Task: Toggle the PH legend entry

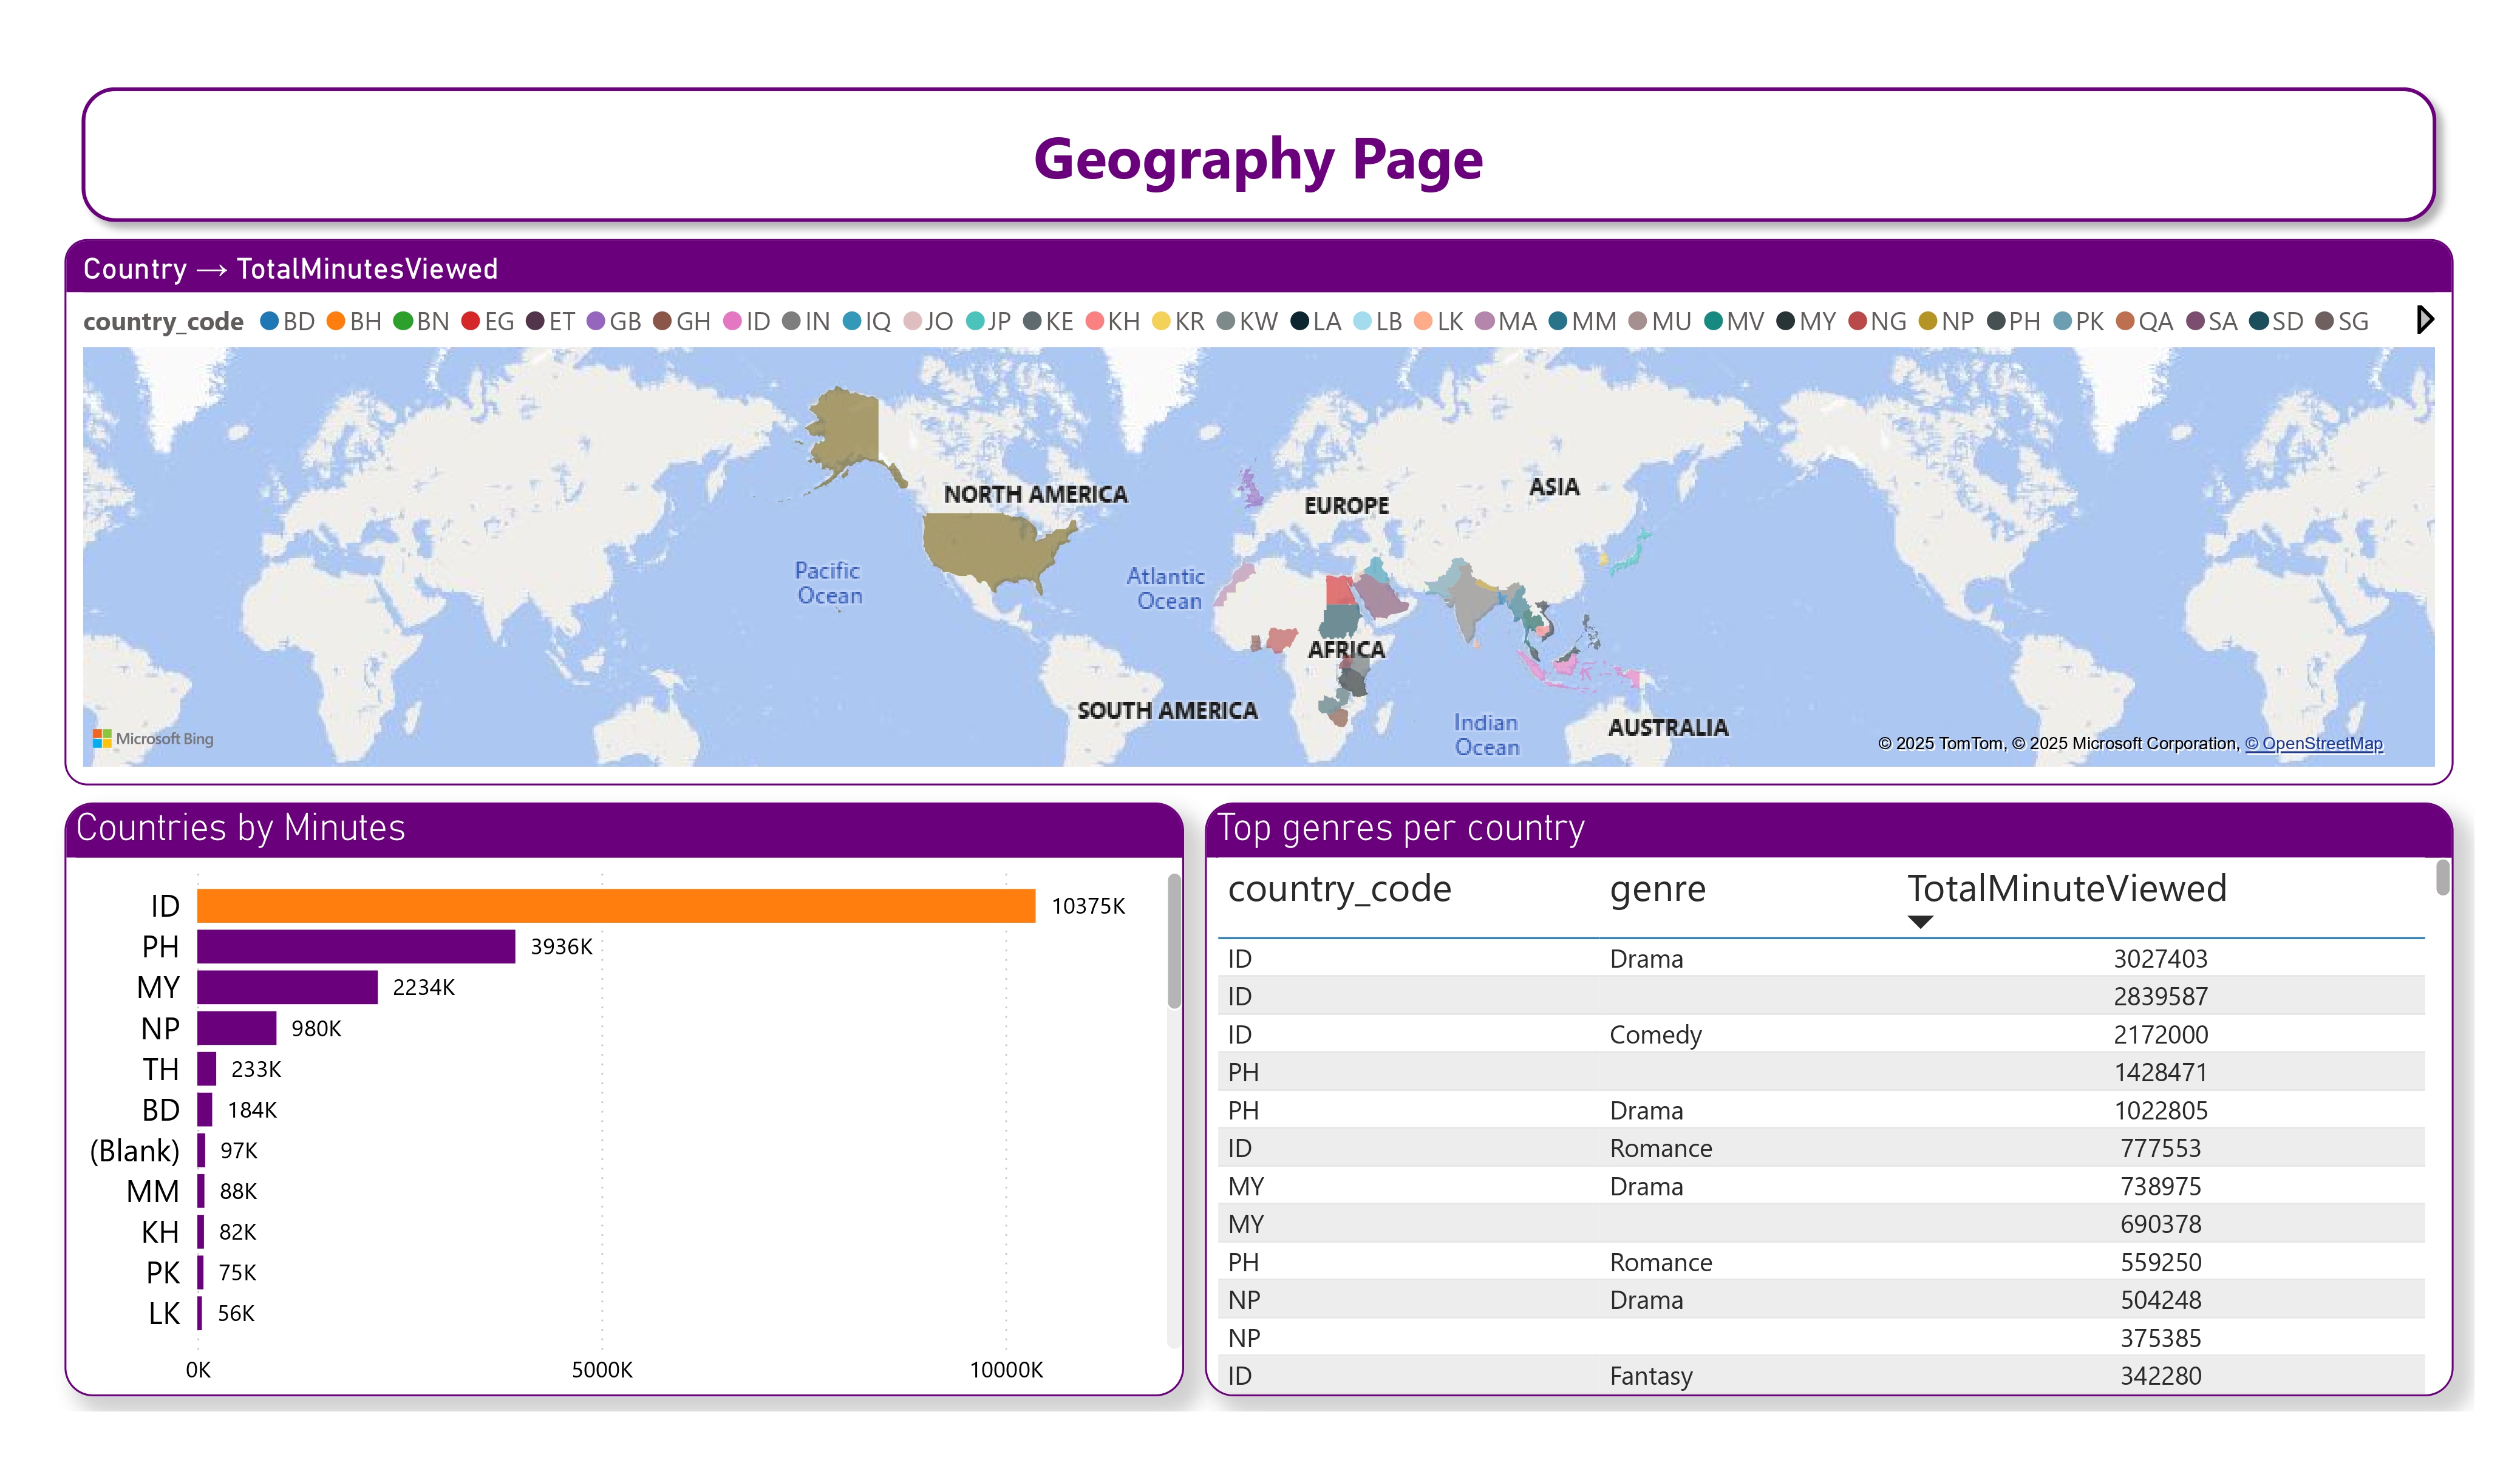Action: 2014,321
